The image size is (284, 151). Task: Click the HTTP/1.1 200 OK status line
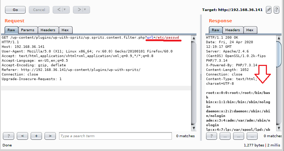click(222, 38)
